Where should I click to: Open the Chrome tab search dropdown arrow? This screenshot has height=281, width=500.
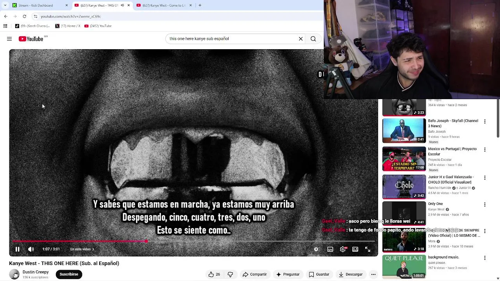tap(5, 5)
